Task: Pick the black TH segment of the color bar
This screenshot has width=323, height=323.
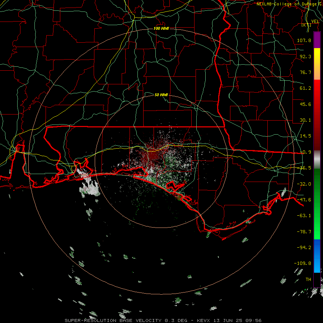Action: (317, 280)
